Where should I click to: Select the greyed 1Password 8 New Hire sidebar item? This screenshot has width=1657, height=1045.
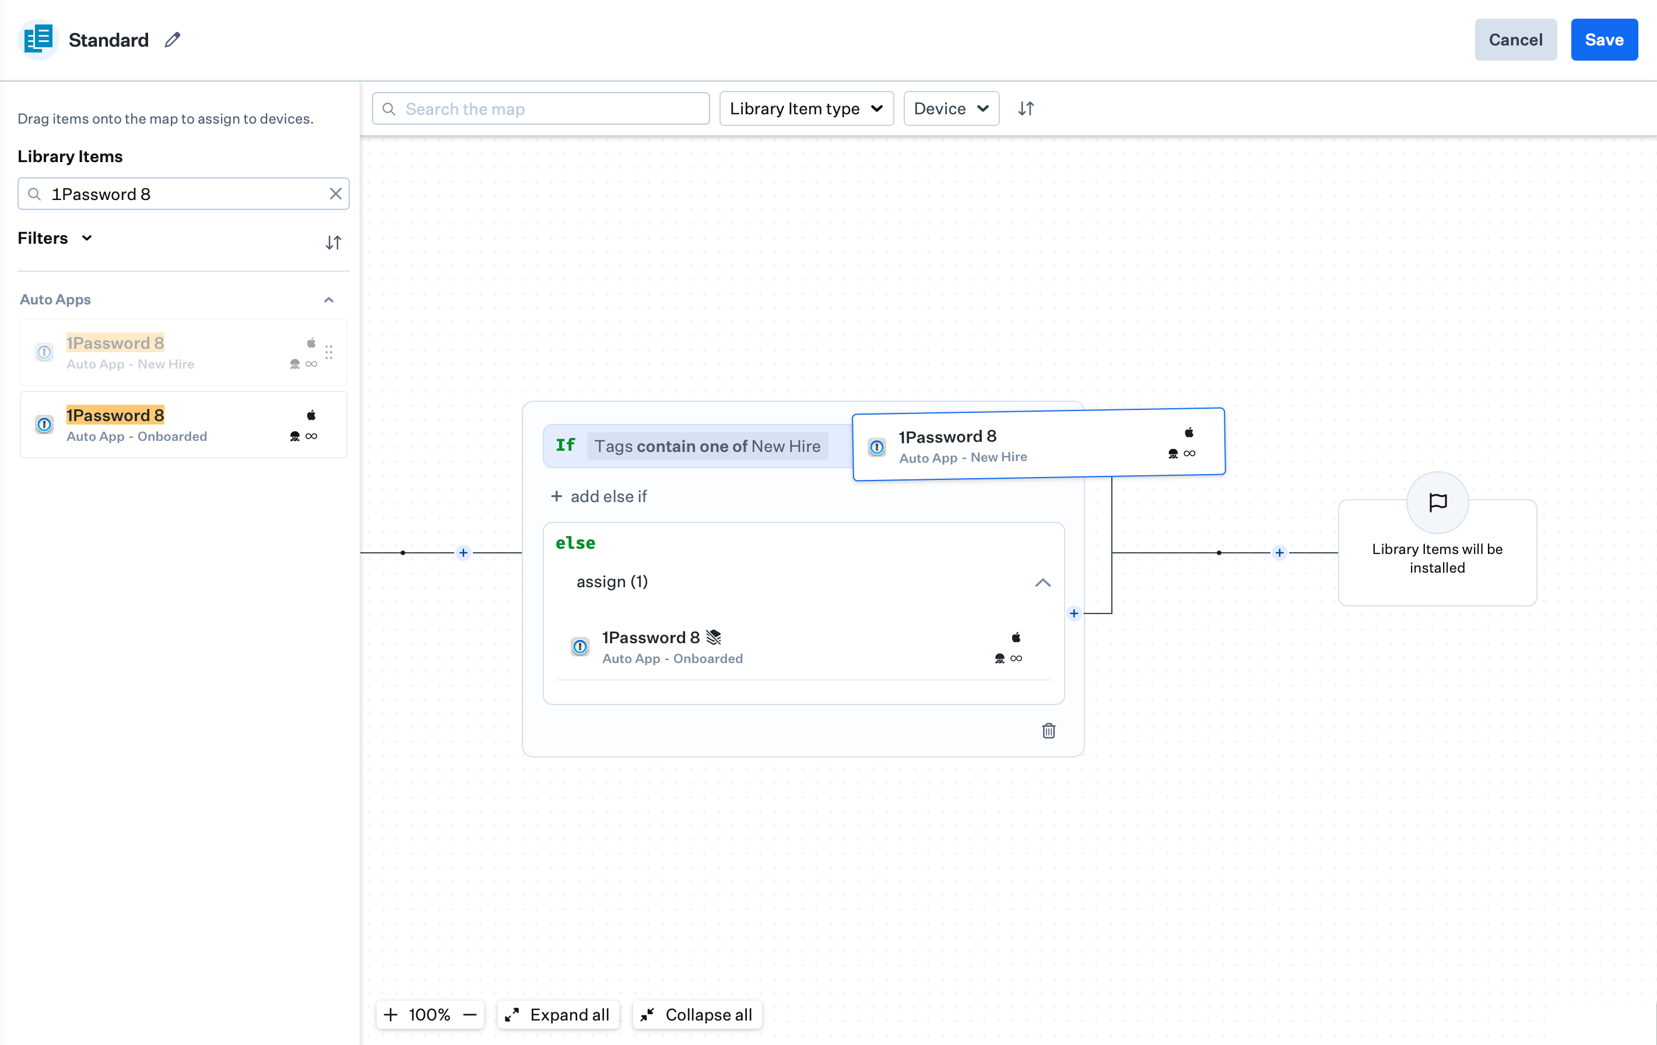[183, 352]
